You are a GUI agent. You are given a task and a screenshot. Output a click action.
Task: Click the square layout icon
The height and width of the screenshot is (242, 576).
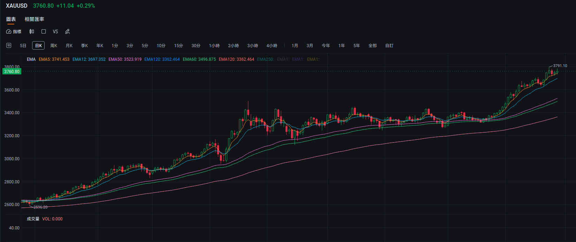[44, 32]
